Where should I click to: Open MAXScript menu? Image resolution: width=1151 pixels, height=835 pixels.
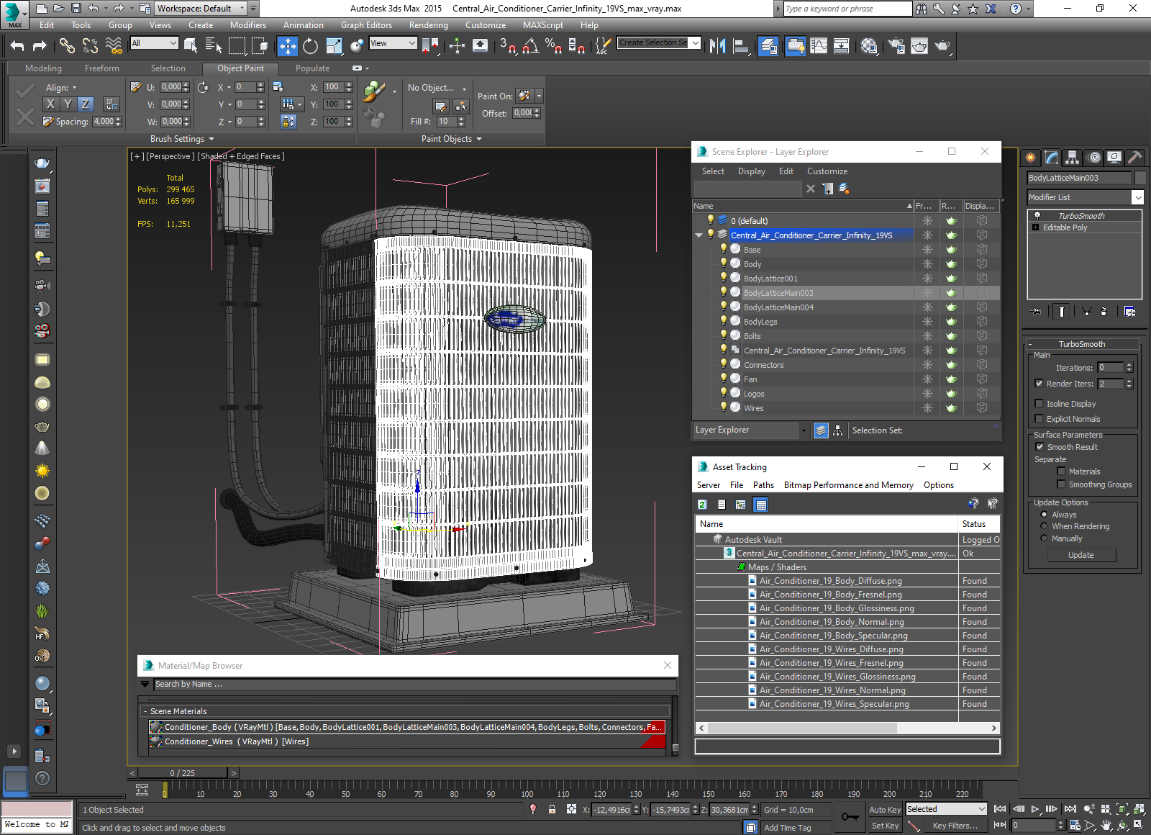click(543, 25)
